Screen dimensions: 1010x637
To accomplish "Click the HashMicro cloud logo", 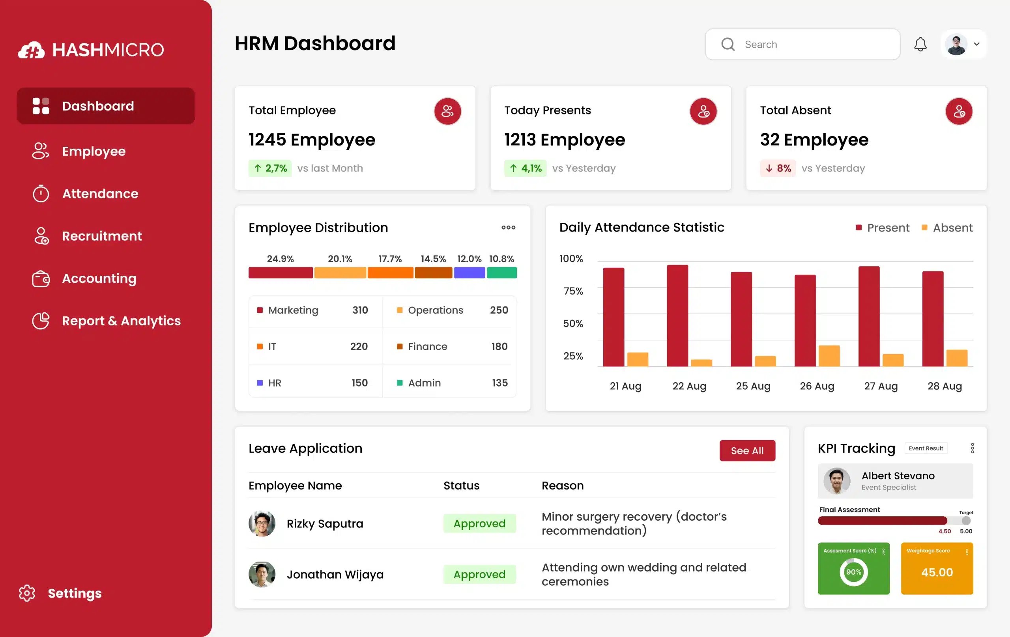I will coord(33,49).
